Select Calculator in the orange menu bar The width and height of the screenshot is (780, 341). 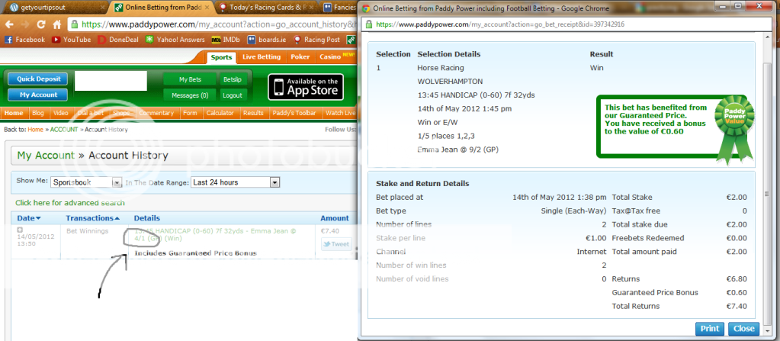220,113
